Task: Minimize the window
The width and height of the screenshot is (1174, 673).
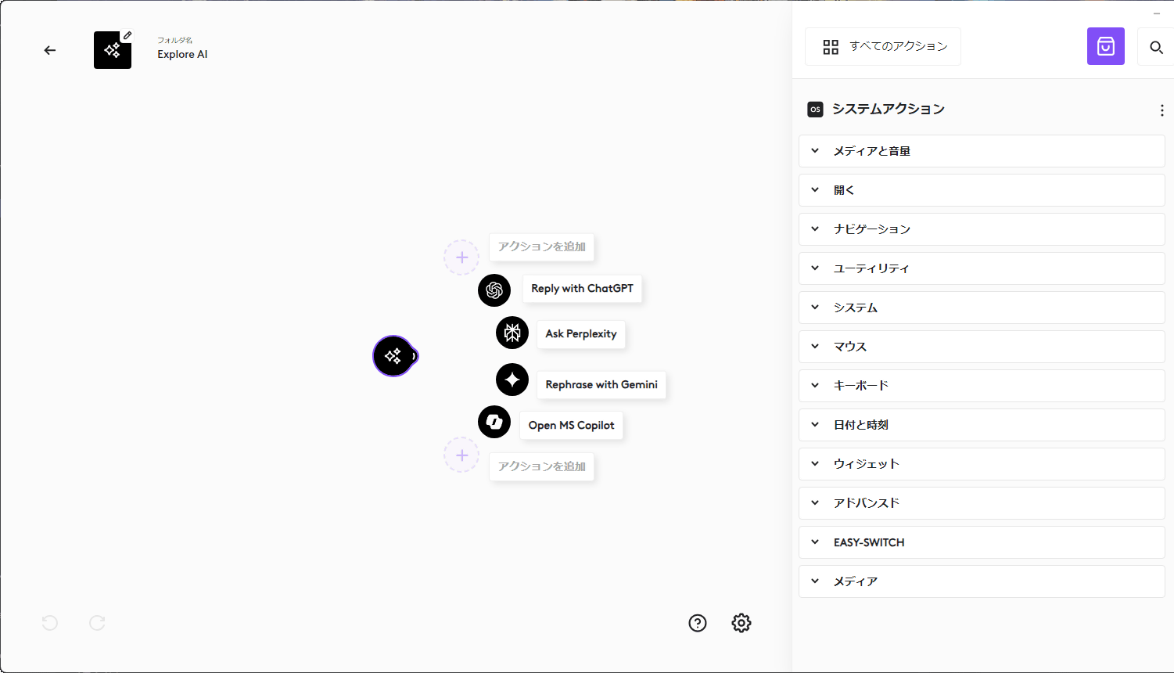Action: pos(1157,13)
